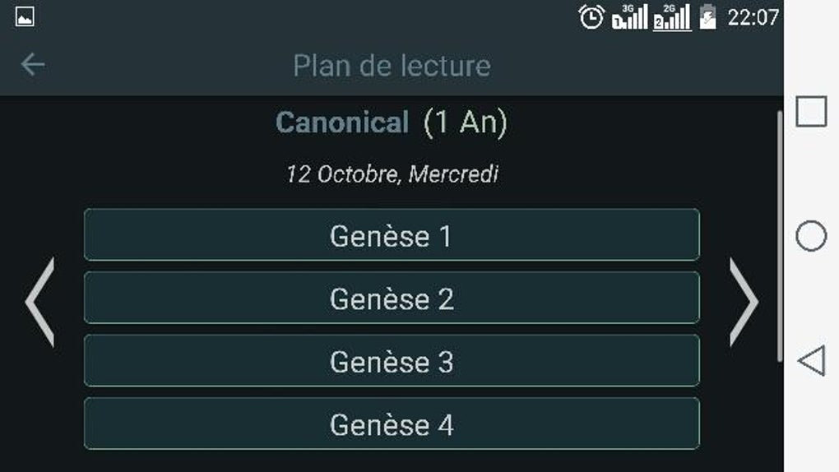Tap the 3G signal strength icon
This screenshot has height=472, width=839.
[630, 16]
